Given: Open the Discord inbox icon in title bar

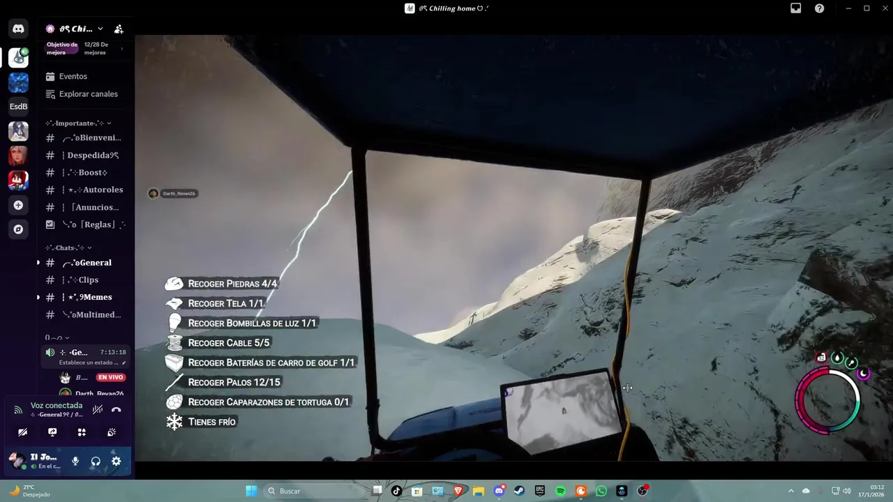Looking at the screenshot, I should 795,8.
